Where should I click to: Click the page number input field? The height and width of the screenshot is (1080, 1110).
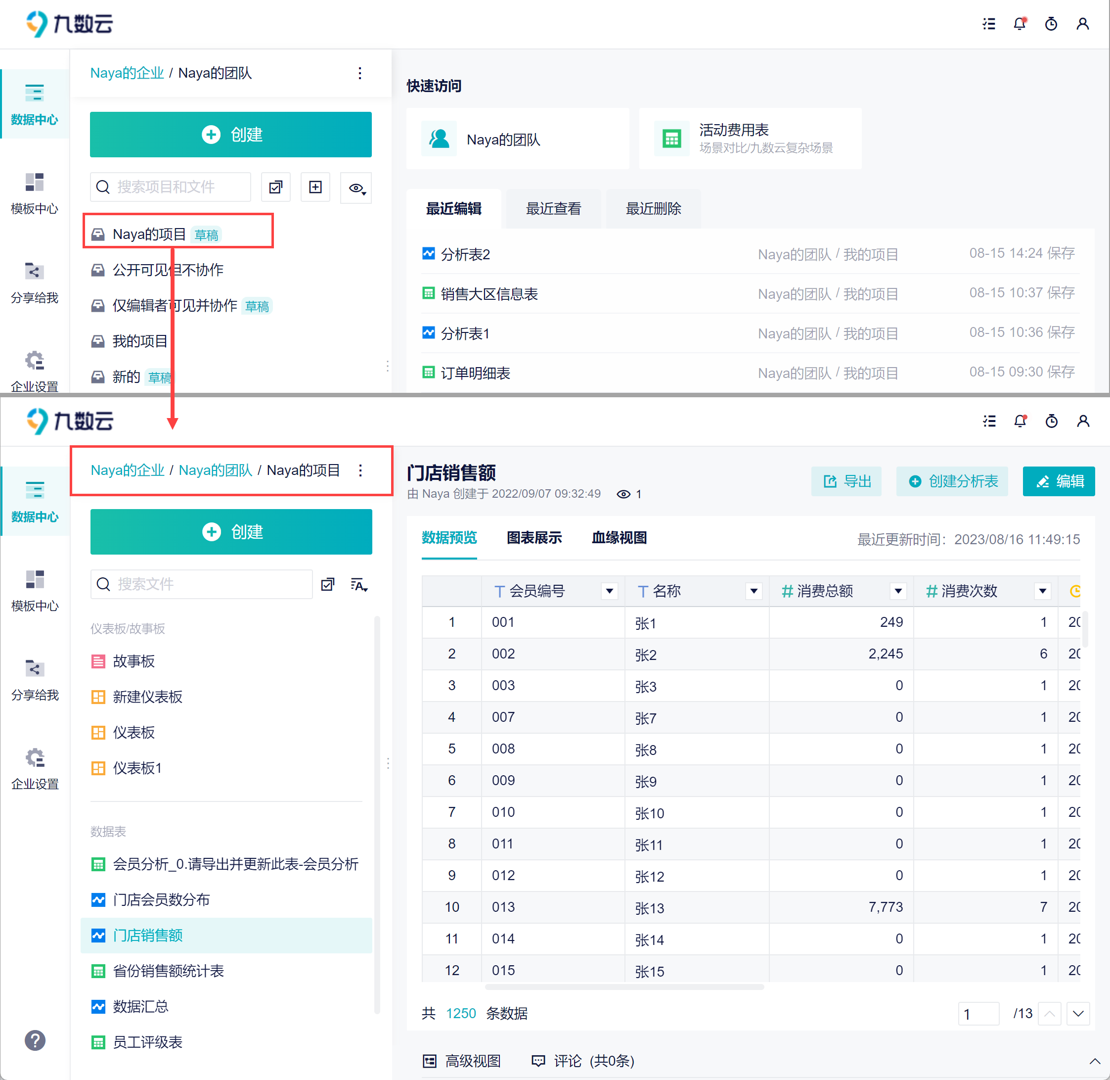[978, 1014]
